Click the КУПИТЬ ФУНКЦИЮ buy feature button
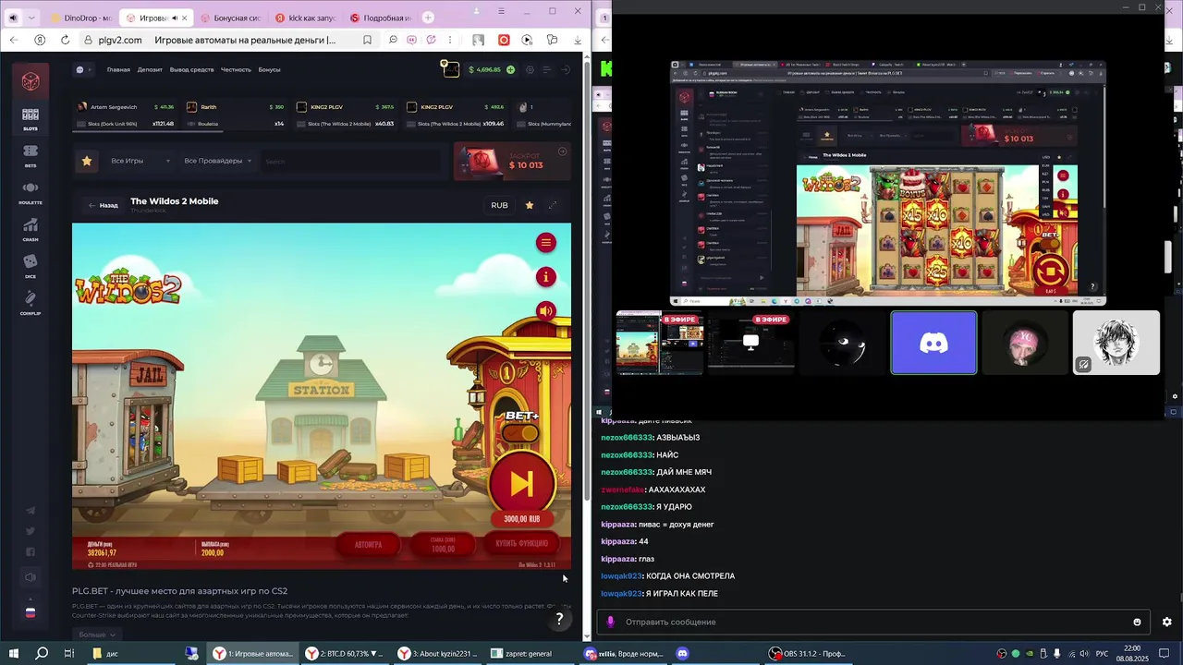Image resolution: width=1183 pixels, height=665 pixels. point(522,544)
